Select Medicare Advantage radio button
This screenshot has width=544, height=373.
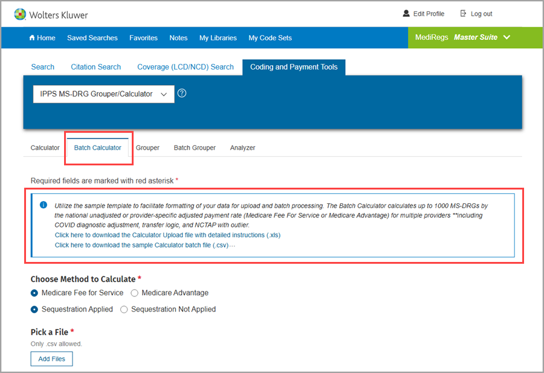tap(134, 293)
